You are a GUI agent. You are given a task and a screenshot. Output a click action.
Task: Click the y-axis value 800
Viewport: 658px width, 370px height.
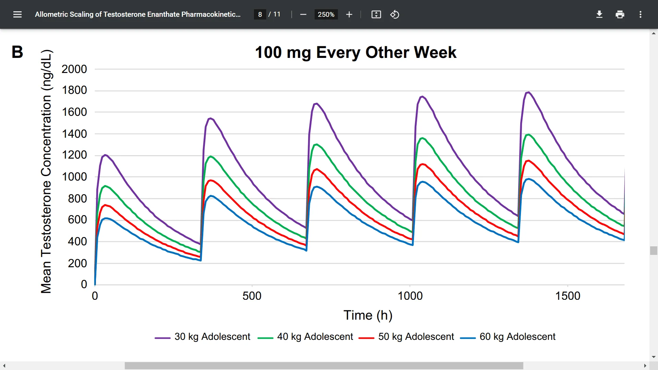click(x=77, y=199)
